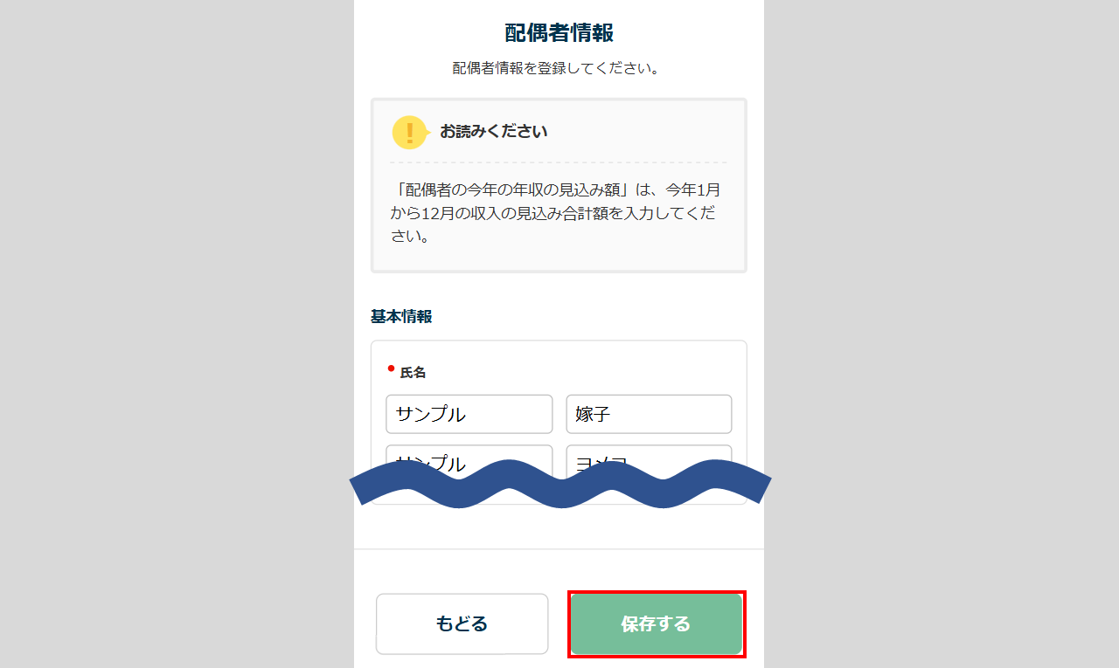
Task: Click the blue wavy omission line
Action: (x=559, y=486)
